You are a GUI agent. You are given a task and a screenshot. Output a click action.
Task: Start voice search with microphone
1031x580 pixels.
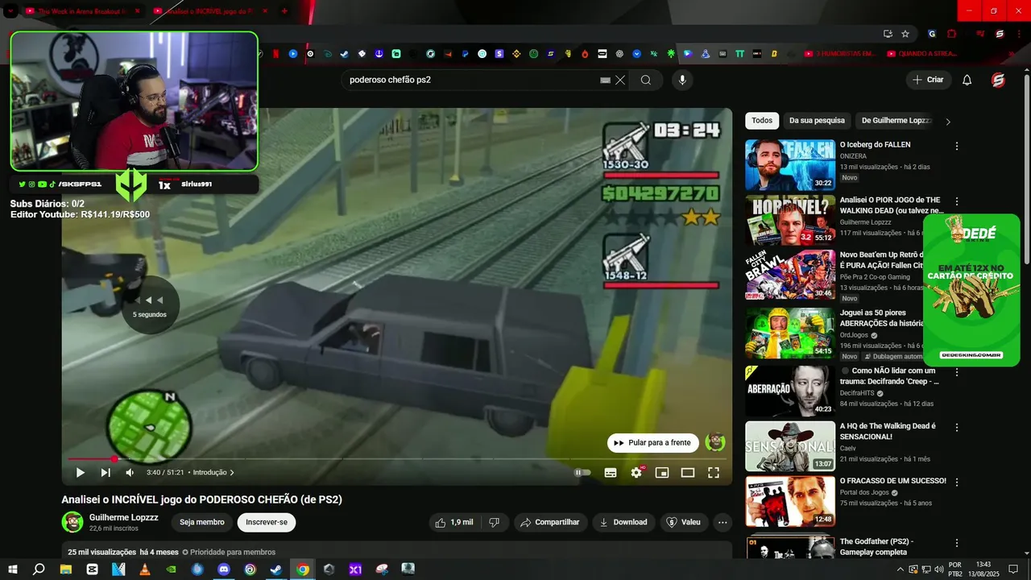[682, 80]
